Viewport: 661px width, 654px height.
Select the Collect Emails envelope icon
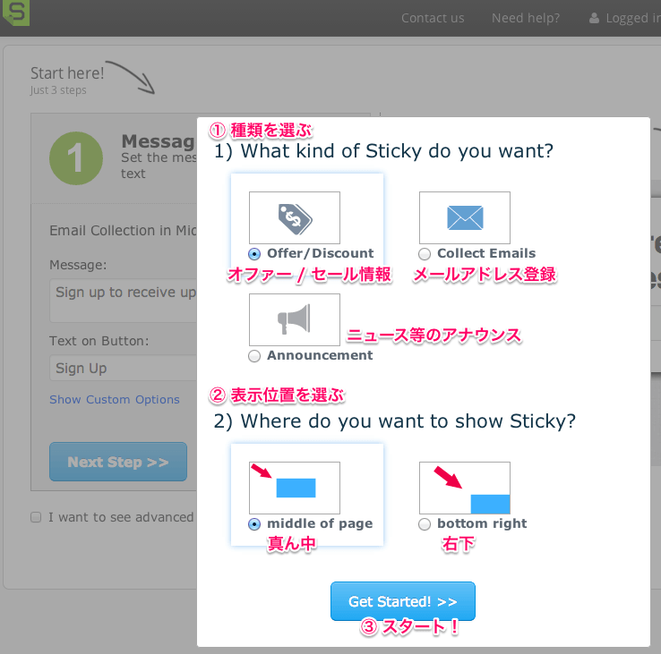(465, 217)
